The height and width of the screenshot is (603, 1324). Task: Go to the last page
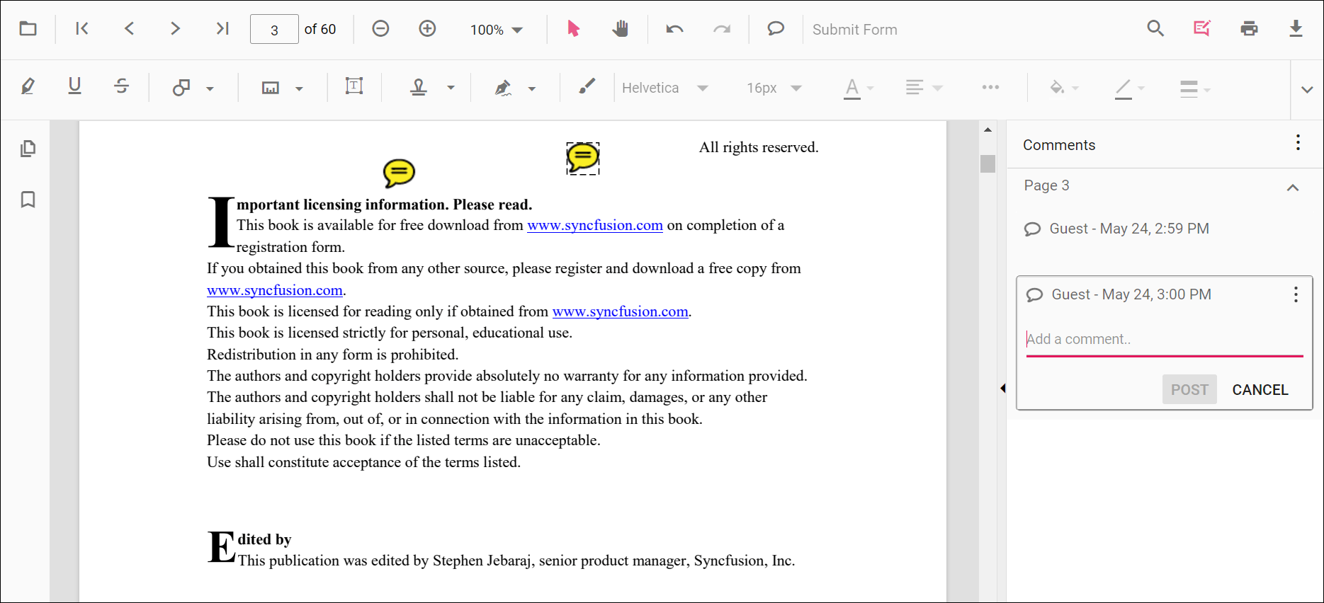coord(222,29)
